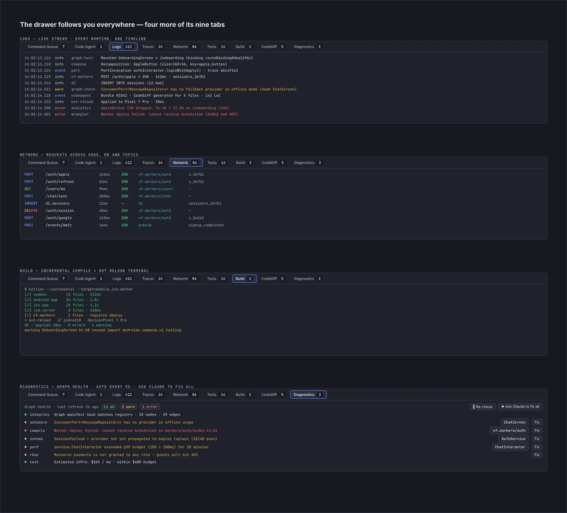Select the Worker deploy failed wrangler log line
This screenshot has height=513, width=567.
pyautogui.click(x=283, y=114)
